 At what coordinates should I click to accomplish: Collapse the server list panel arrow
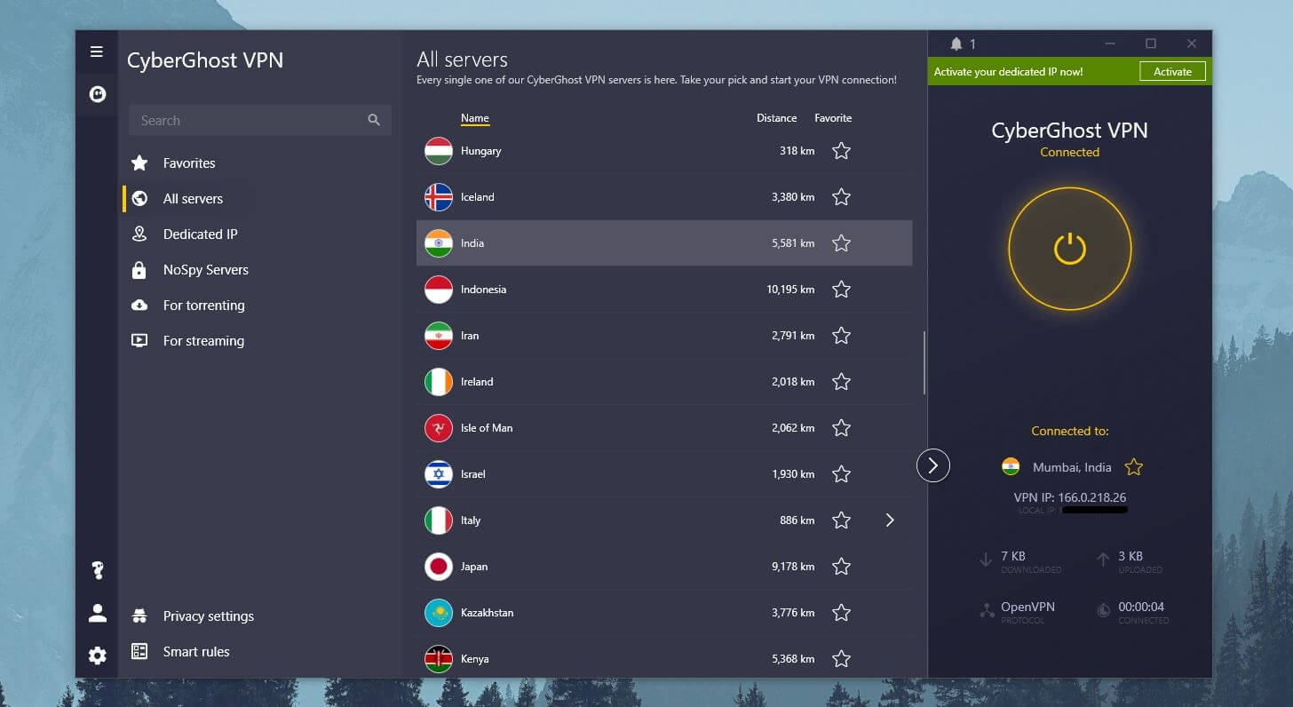pyautogui.click(x=933, y=465)
